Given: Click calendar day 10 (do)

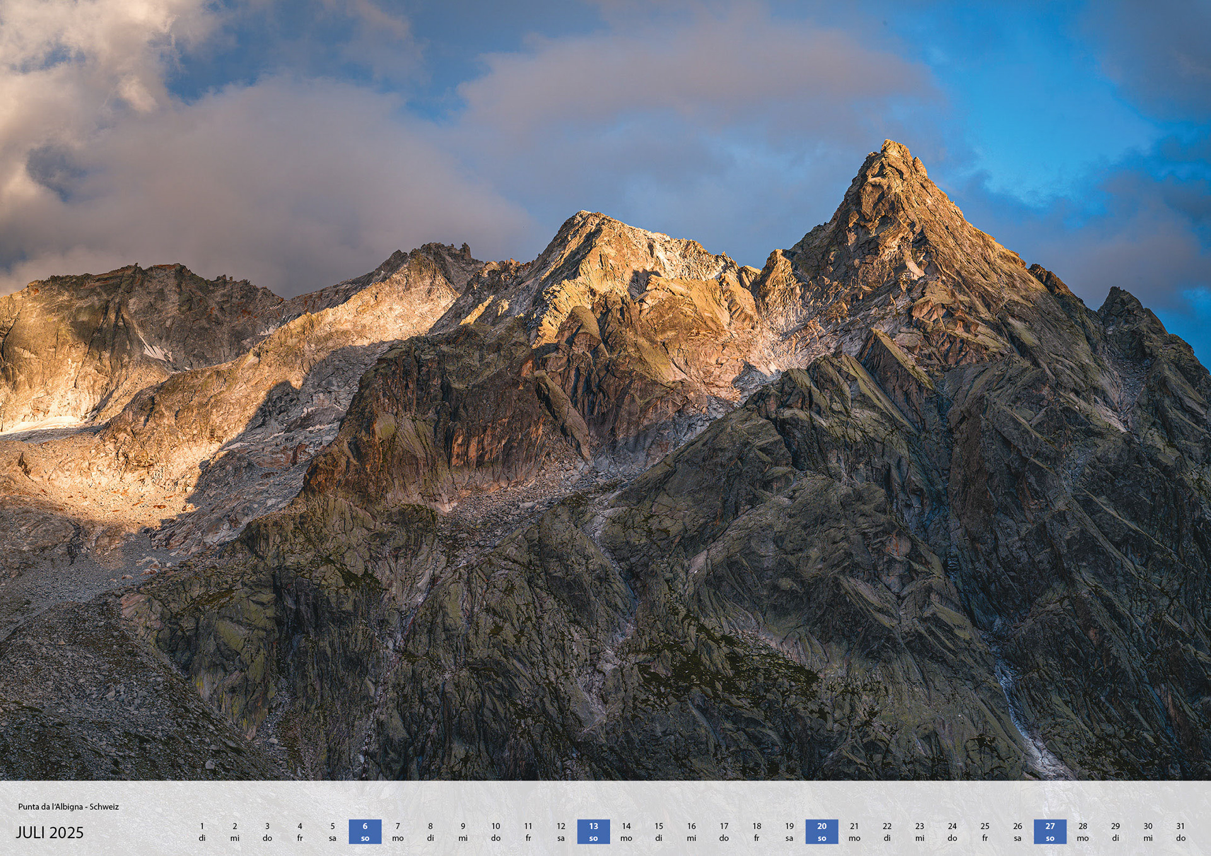Looking at the screenshot, I should point(496,832).
